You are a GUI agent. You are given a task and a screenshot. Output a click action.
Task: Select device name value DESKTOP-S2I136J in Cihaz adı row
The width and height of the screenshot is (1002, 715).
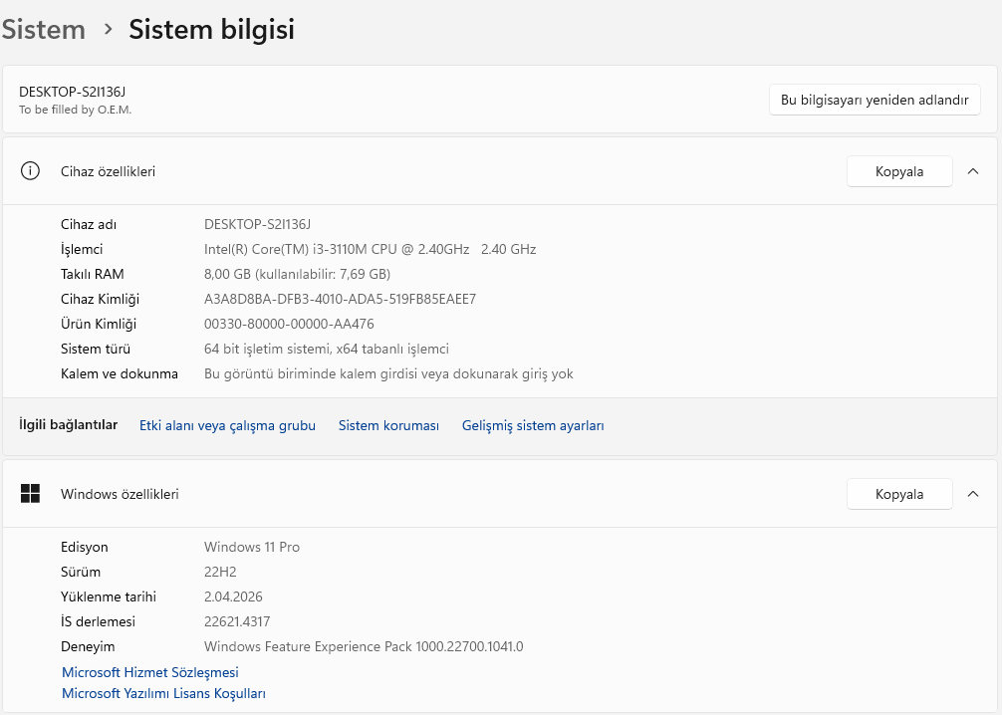(257, 224)
